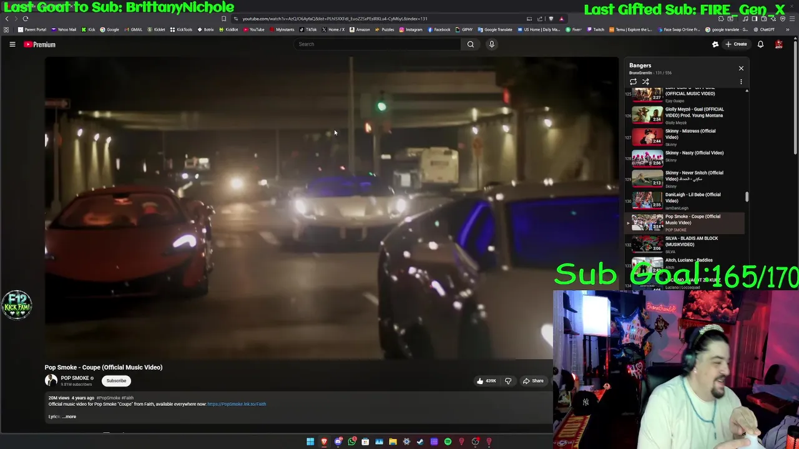Open the Kicklet bookmark
The image size is (799, 449).
pos(156,29)
